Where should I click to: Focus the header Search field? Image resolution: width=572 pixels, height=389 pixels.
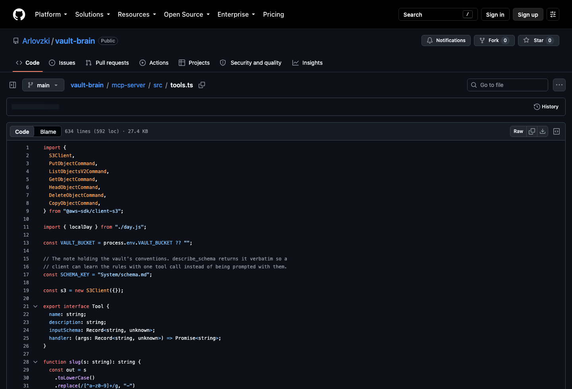[x=438, y=14]
